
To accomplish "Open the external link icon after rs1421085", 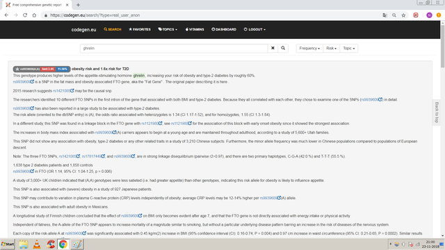I will 72,91.
